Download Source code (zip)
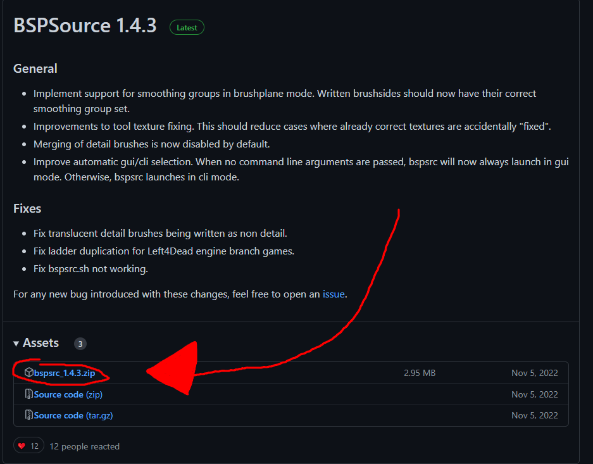Image resolution: width=593 pixels, height=464 pixels. (68, 394)
